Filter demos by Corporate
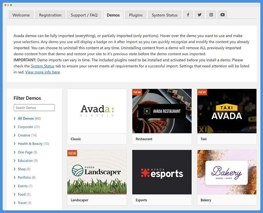Image resolution: width=263 pixels, height=213 pixels. [29, 127]
